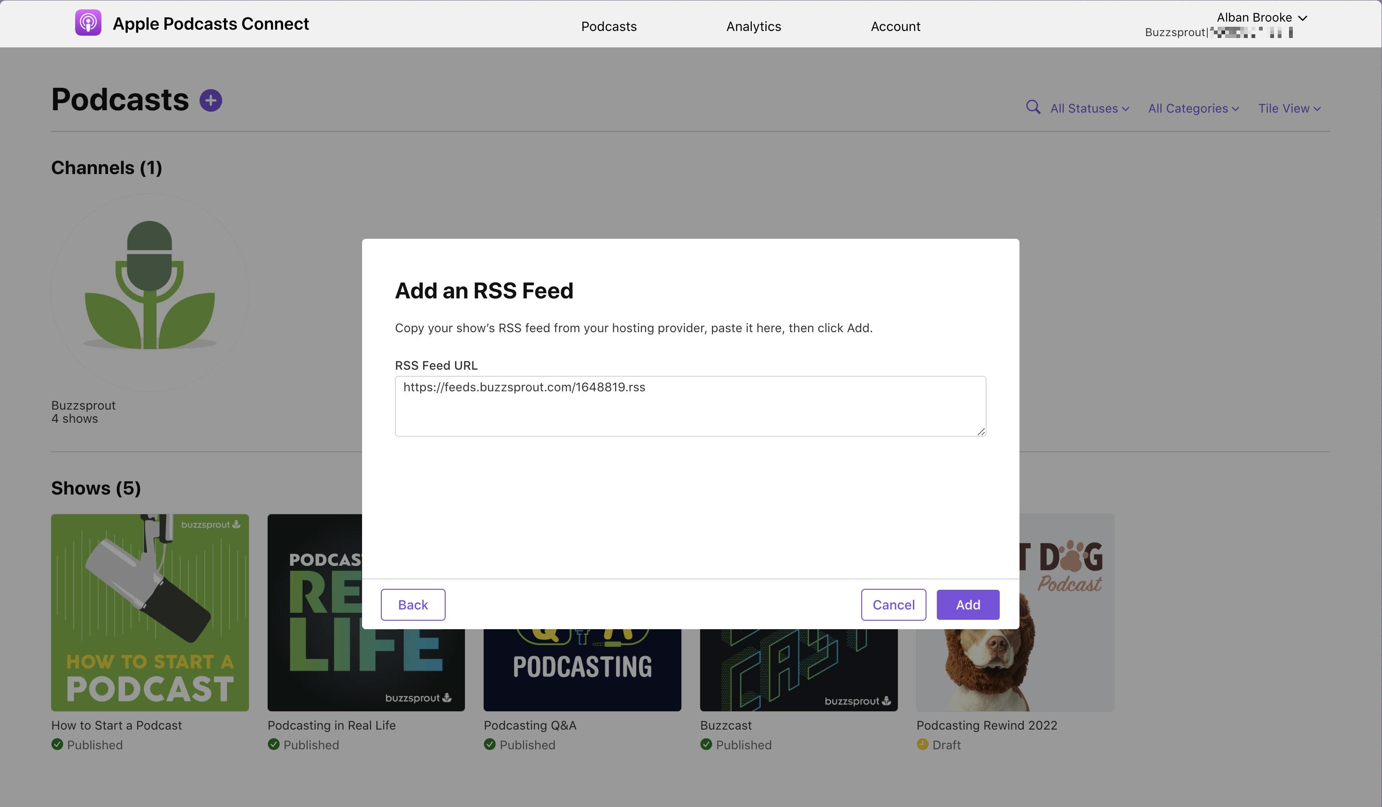Screen dimensions: 1382x807
Task: Click the add new podcast plus icon
Action: (x=210, y=99)
